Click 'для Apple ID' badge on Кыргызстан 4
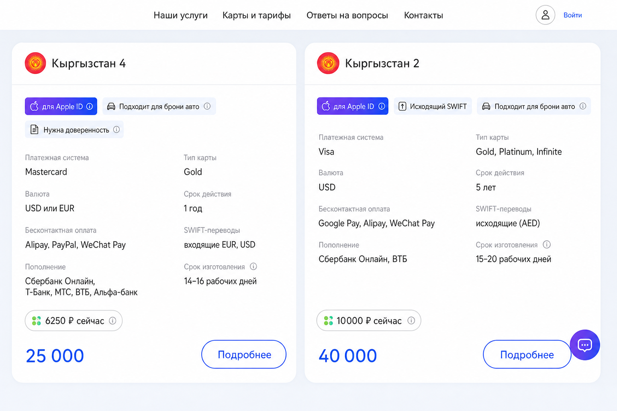This screenshot has height=411, width=617. 61,106
